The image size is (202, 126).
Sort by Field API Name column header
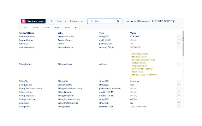(27, 33)
